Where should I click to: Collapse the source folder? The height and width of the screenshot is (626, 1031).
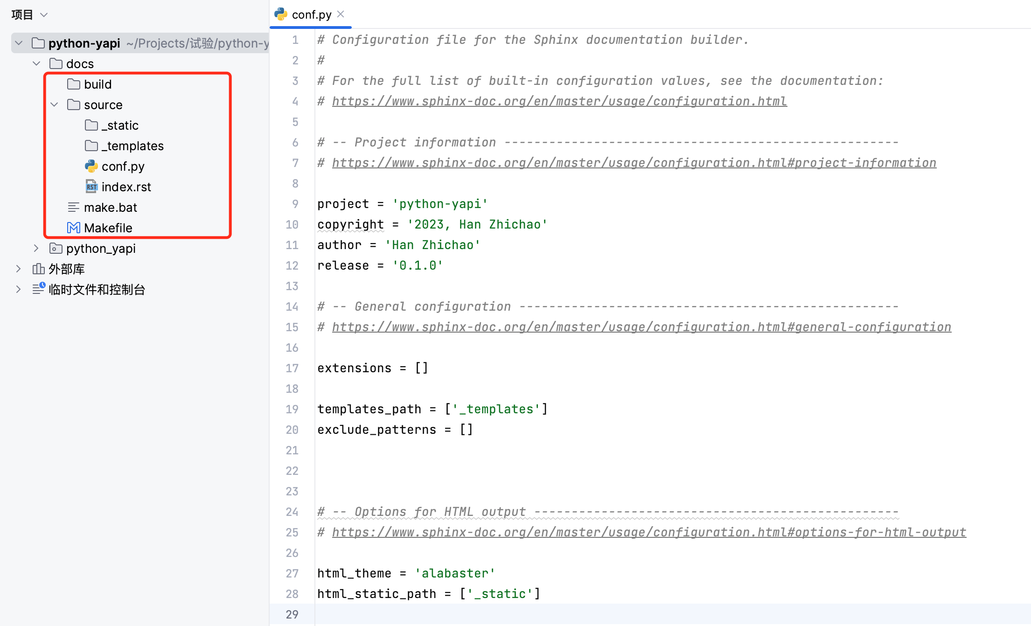tap(54, 105)
